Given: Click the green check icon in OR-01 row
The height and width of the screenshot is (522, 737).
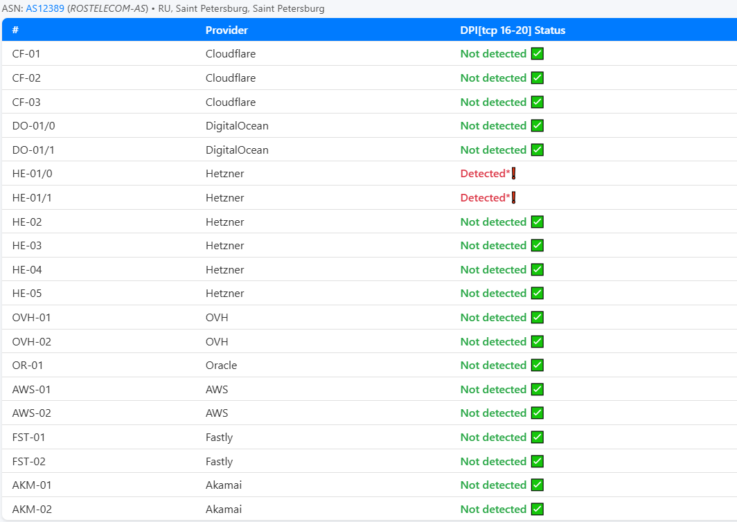Looking at the screenshot, I should click(x=538, y=365).
